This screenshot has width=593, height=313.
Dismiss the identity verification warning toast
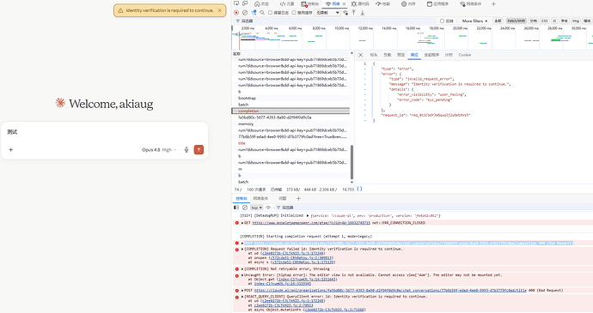tap(219, 10)
